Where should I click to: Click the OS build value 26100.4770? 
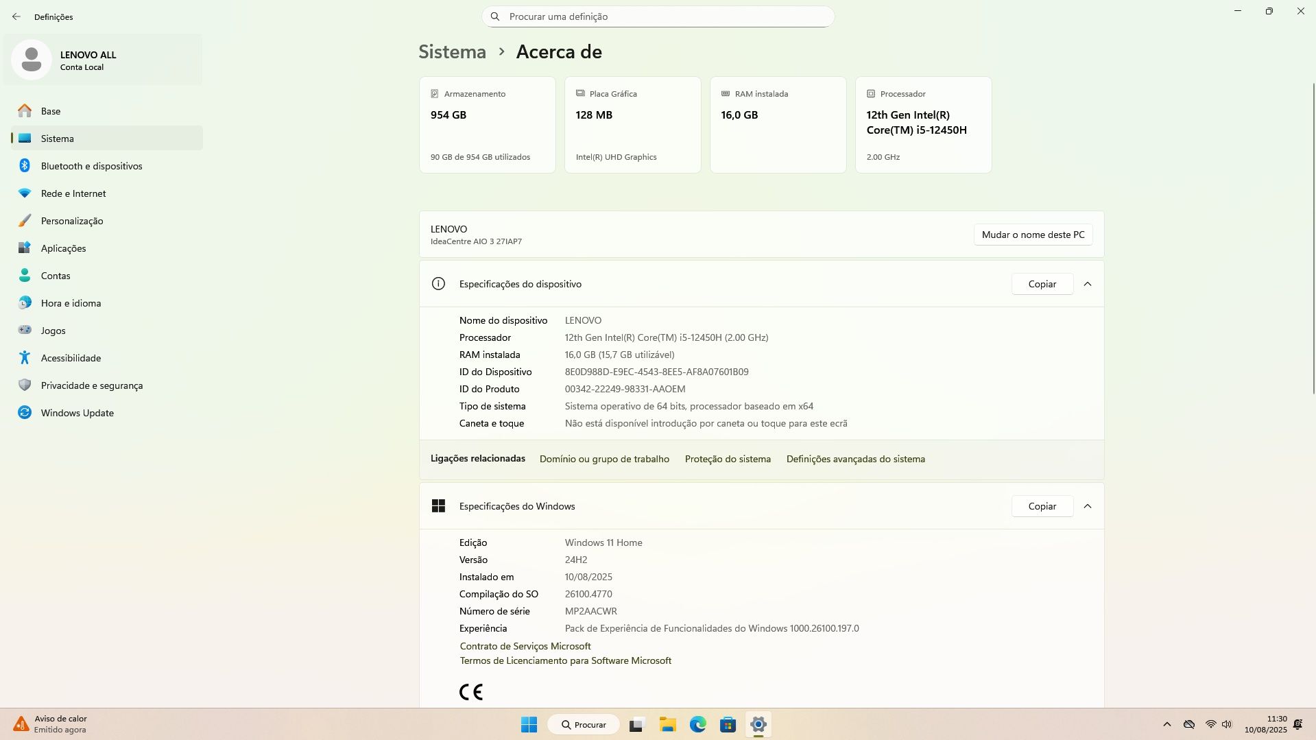click(588, 594)
